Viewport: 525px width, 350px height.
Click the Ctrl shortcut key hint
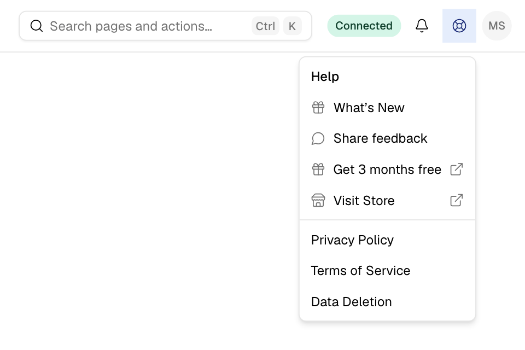point(265,26)
